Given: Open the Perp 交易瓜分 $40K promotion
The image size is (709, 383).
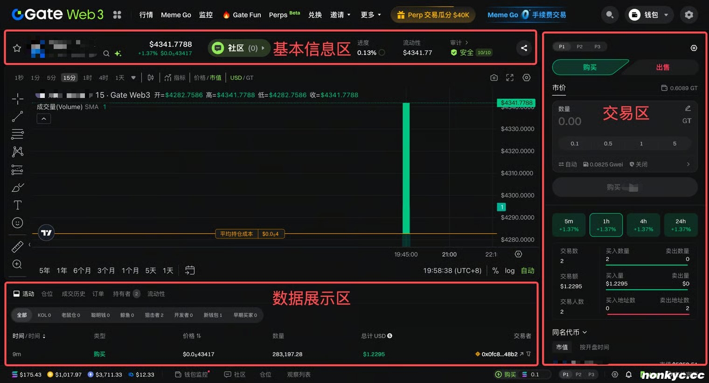Looking at the screenshot, I should pos(433,15).
